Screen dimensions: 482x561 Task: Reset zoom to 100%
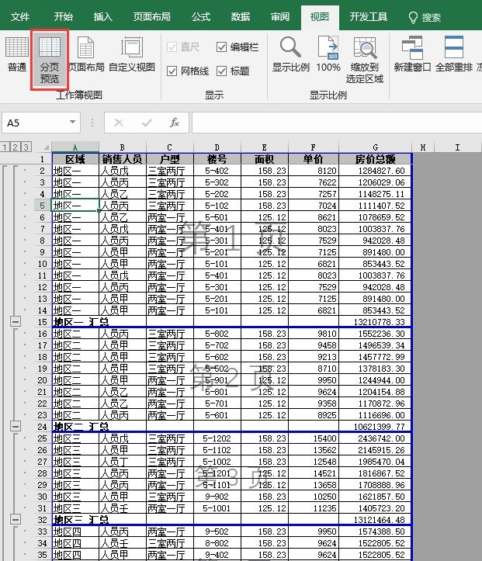328,54
